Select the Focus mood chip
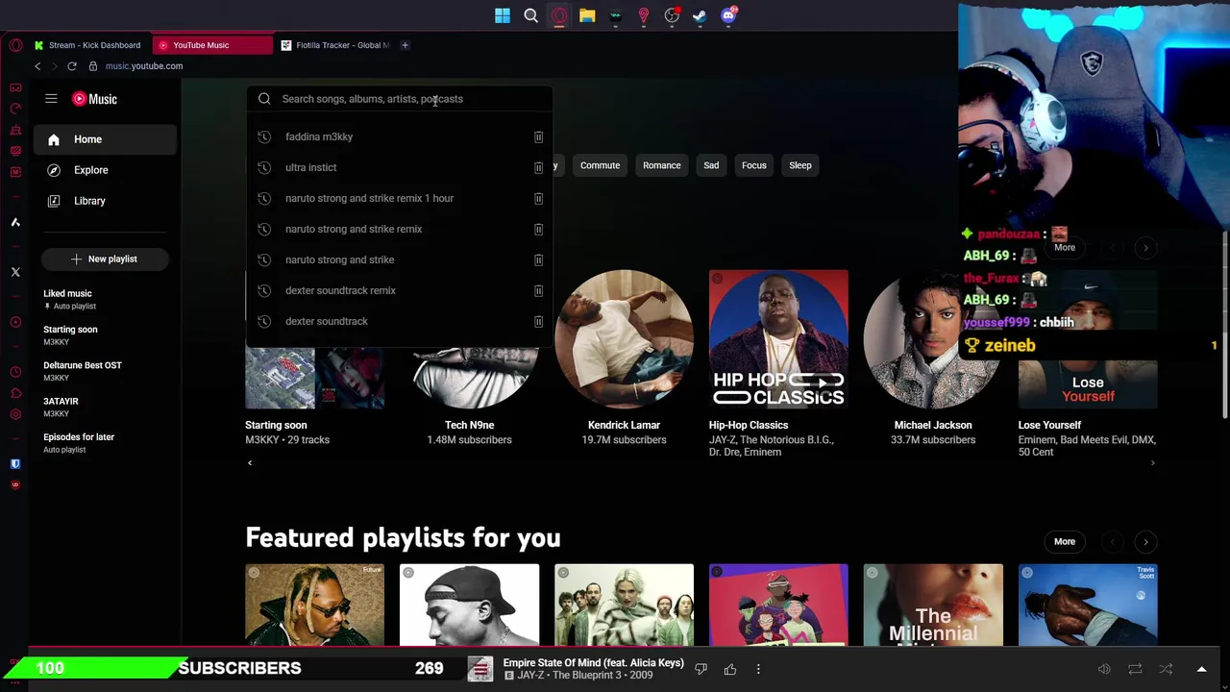Image resolution: width=1230 pixels, height=692 pixels. pos(754,165)
